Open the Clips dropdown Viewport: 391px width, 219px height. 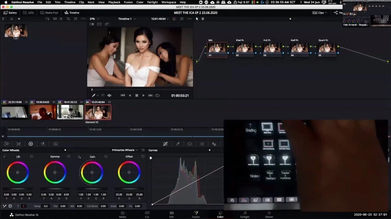pos(320,13)
